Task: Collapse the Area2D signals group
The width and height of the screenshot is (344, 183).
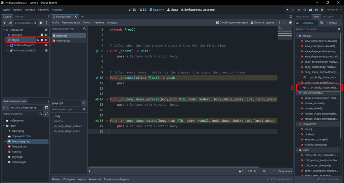Action: tap(297, 36)
